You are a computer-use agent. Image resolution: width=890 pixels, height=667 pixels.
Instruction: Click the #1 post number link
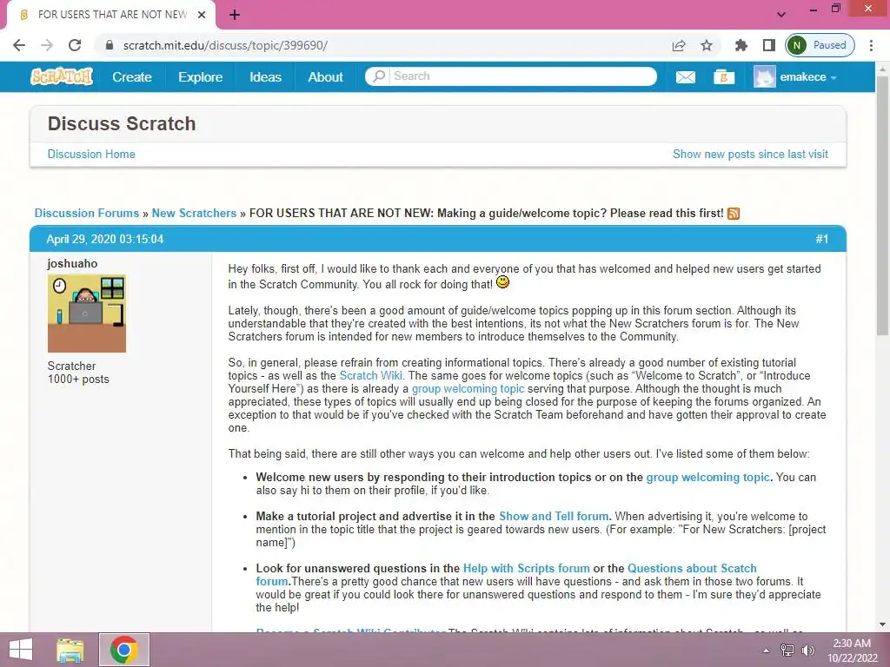[822, 240]
